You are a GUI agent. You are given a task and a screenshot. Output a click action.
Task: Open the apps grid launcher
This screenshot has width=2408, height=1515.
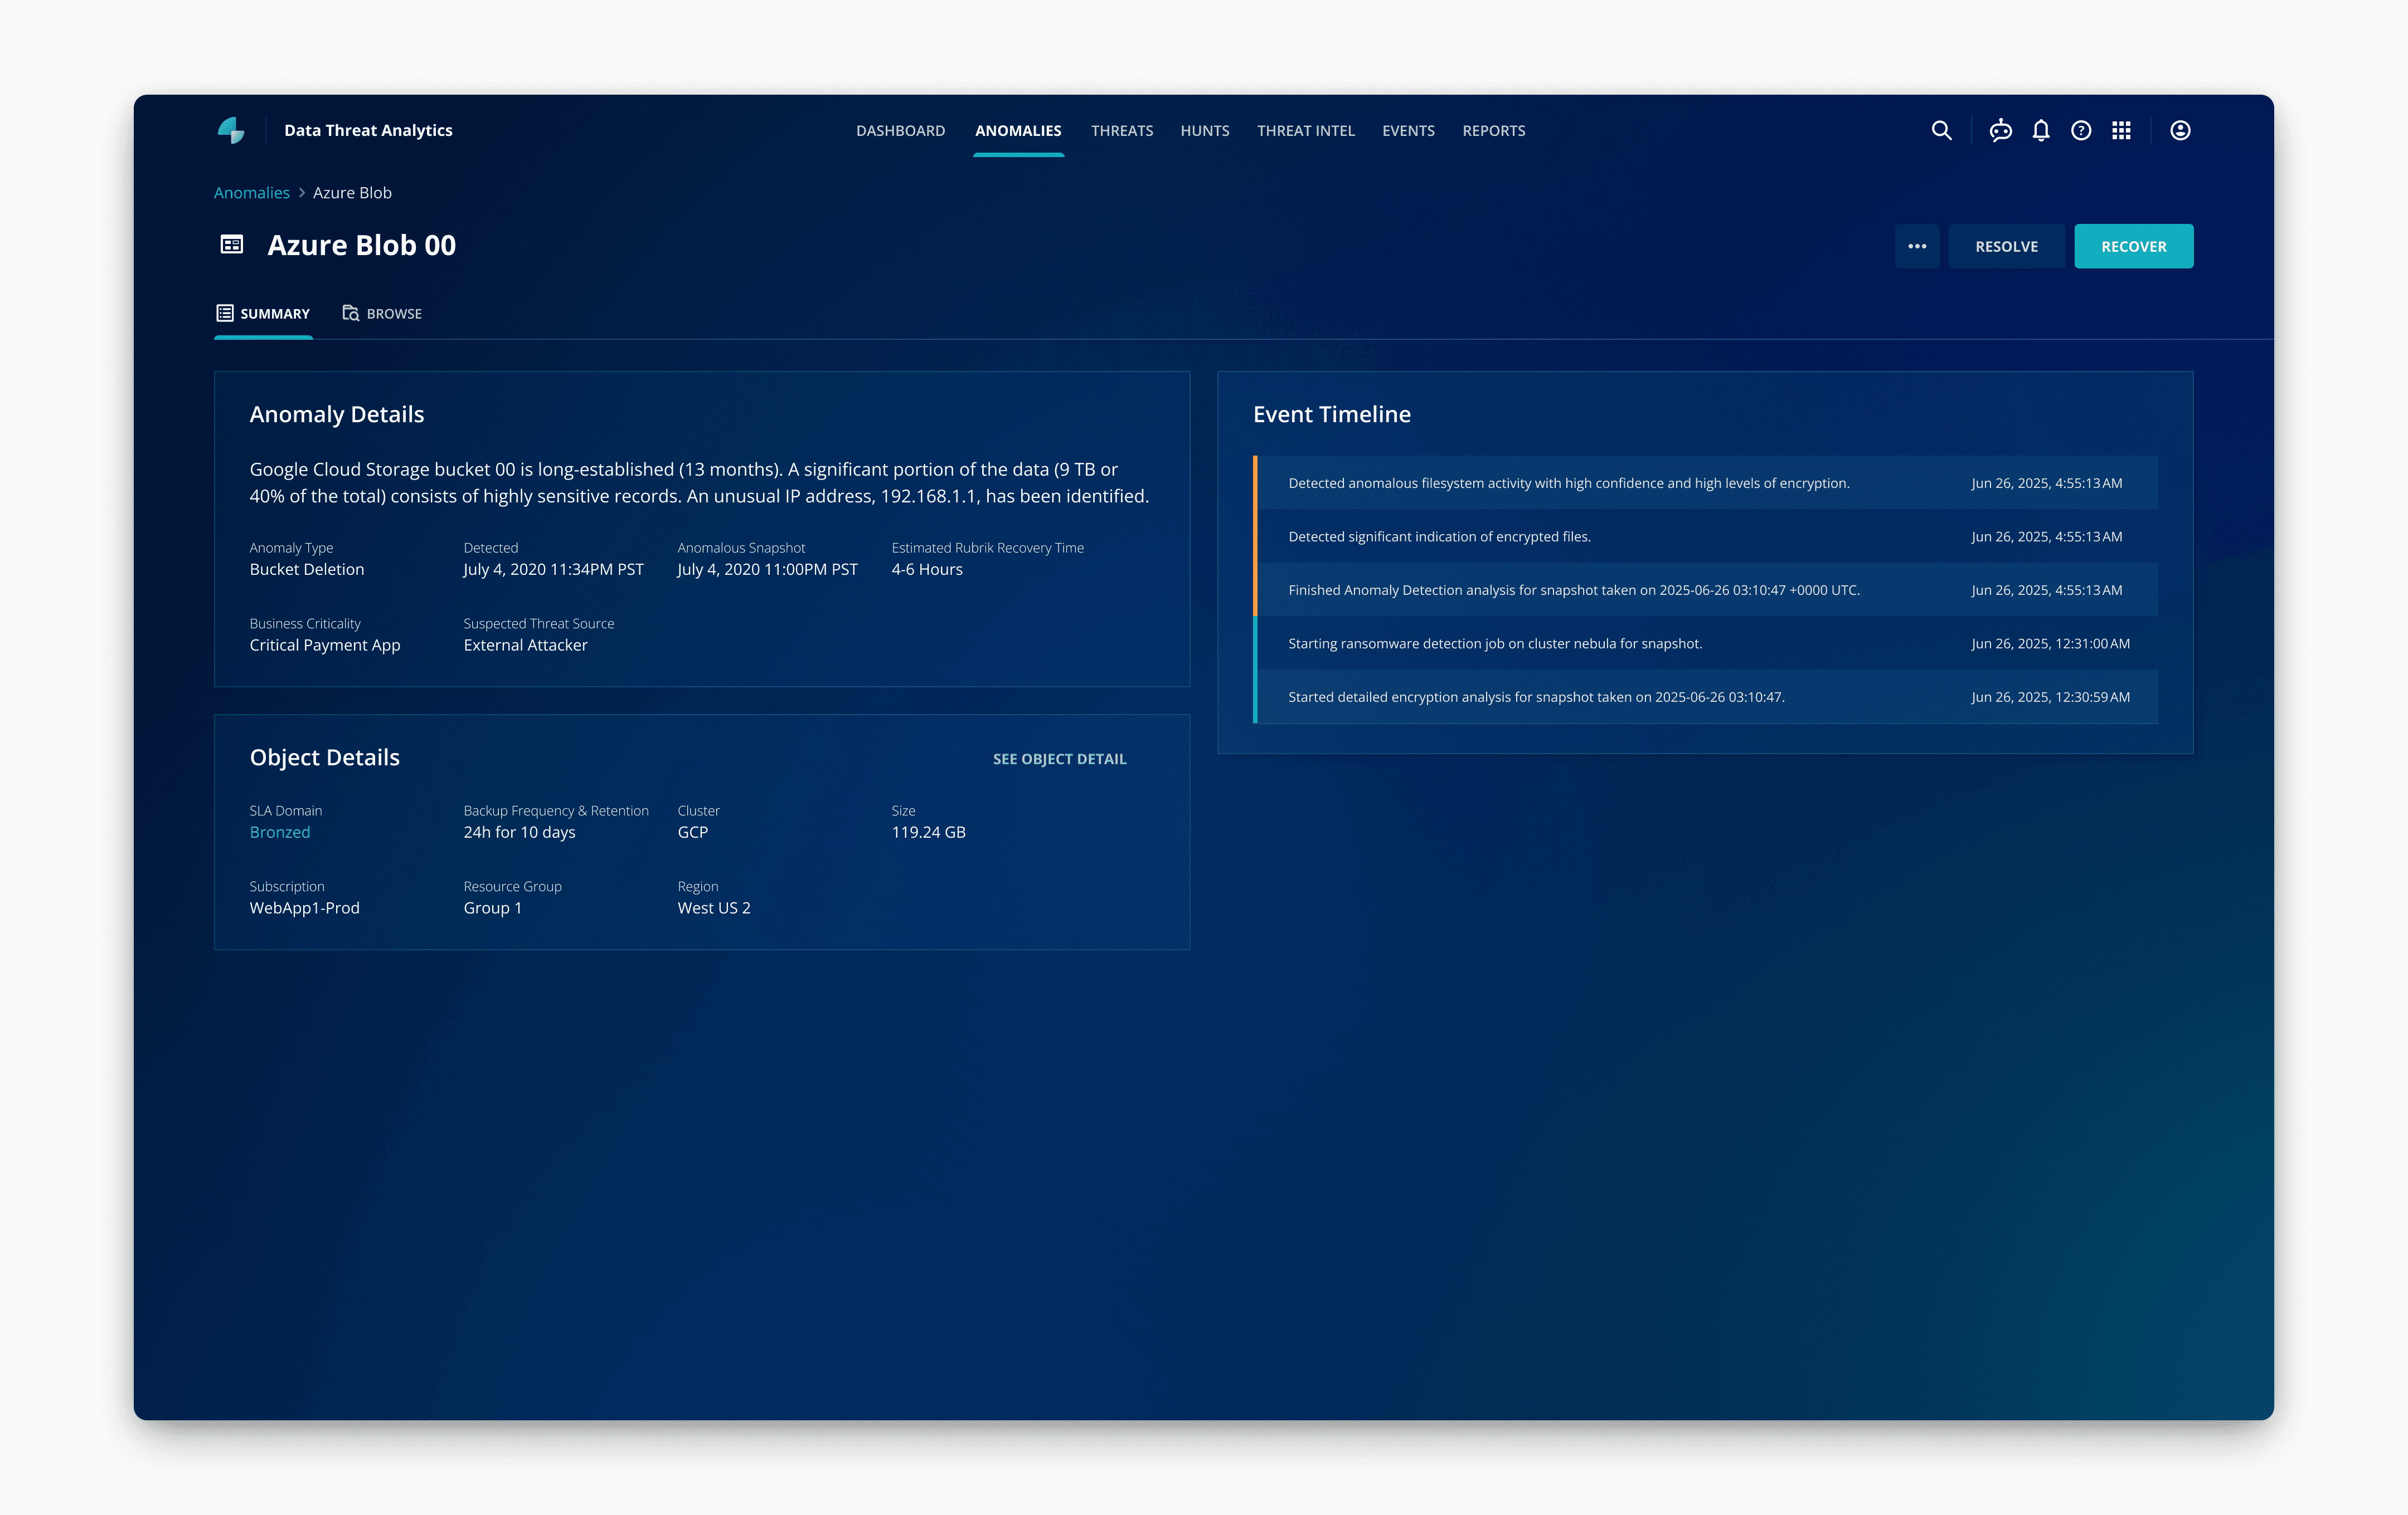pos(2121,131)
